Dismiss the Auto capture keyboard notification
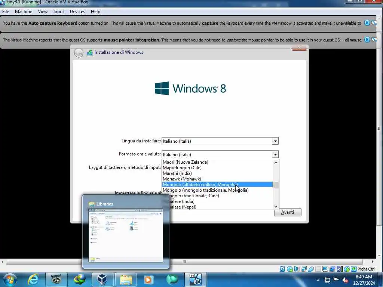 pos(367,23)
